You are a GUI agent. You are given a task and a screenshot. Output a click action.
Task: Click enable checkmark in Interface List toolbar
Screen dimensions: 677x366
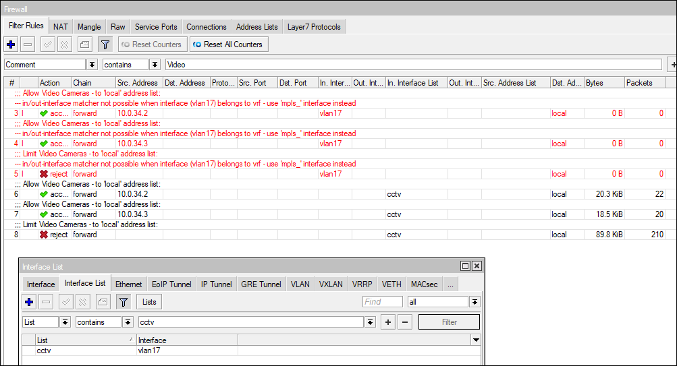pos(65,302)
